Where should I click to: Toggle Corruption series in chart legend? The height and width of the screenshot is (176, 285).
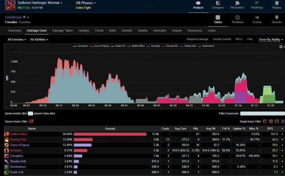click(x=80, y=46)
